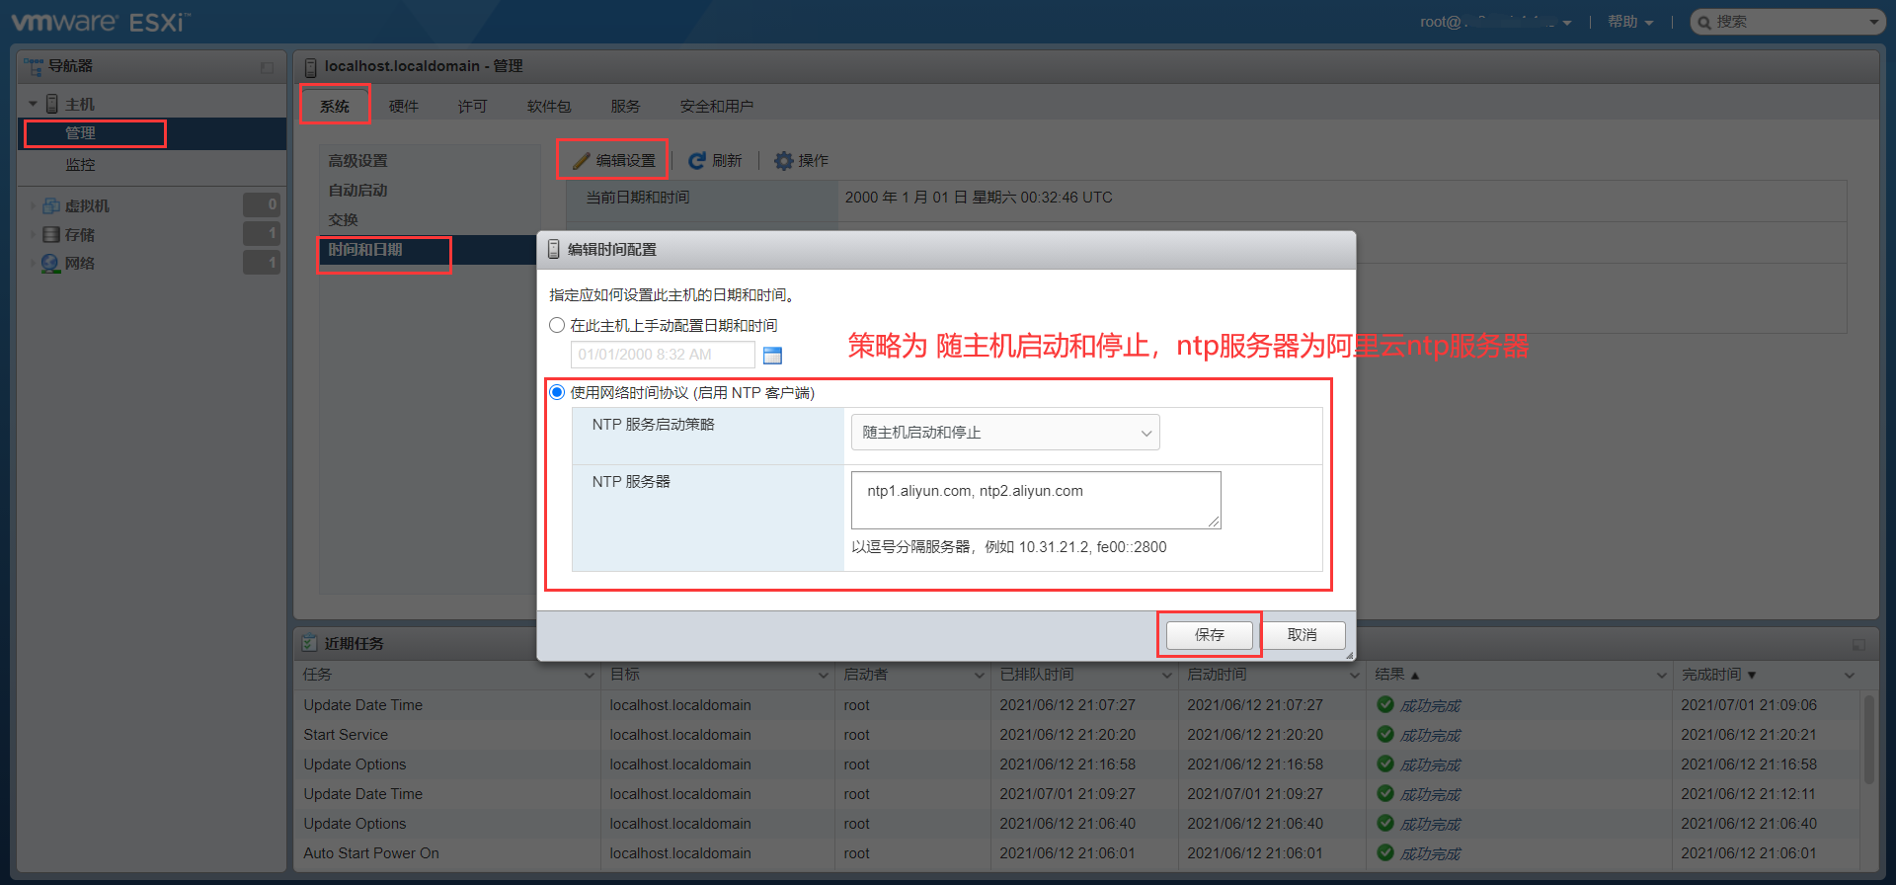This screenshot has width=1896, height=885.
Task: Click the recent tasks vertical scrollbar
Action: 1868,741
